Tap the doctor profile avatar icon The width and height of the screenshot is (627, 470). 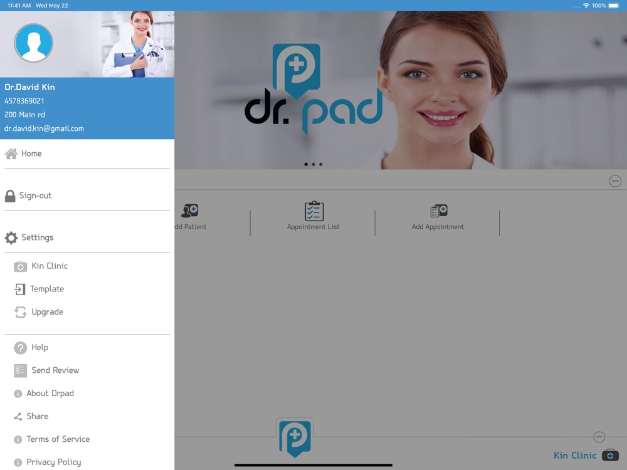(x=34, y=43)
